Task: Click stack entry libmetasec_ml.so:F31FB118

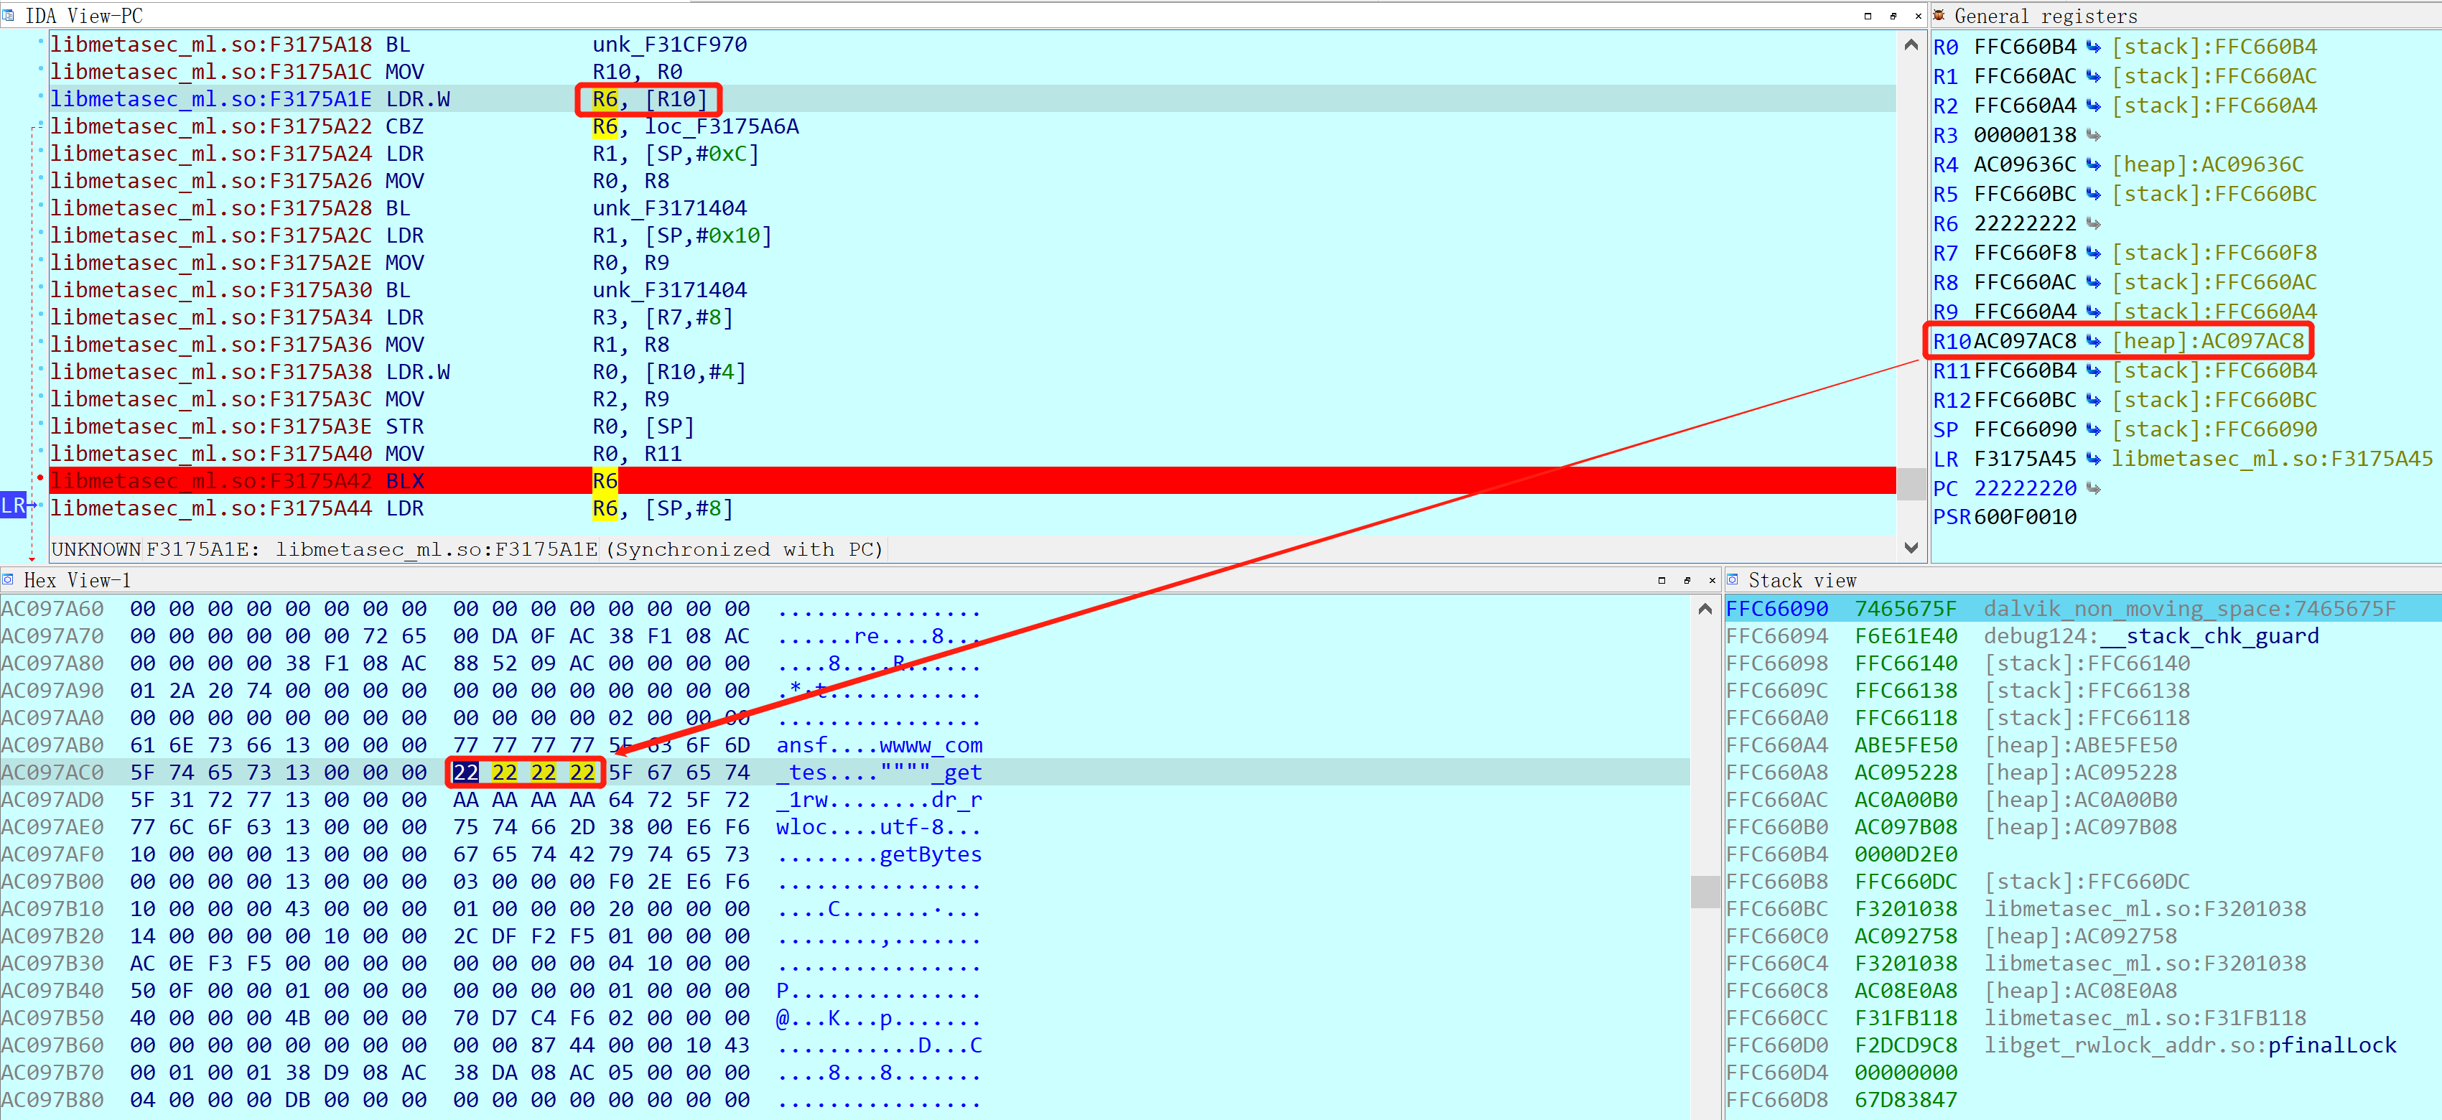Action: (2144, 1017)
